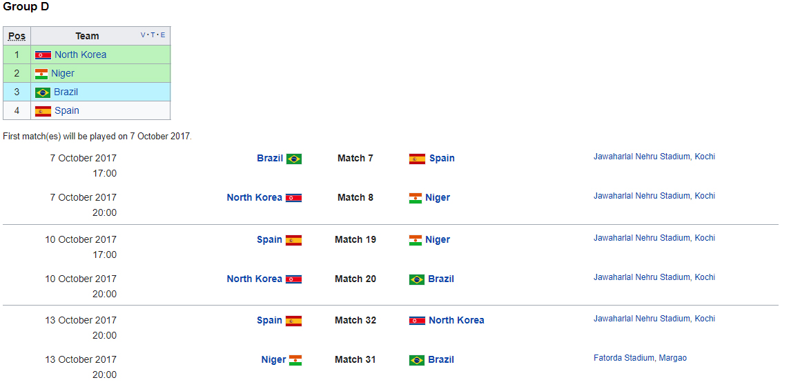Click Brazil flag icon in standings table
The image size is (791, 389).
(x=42, y=92)
